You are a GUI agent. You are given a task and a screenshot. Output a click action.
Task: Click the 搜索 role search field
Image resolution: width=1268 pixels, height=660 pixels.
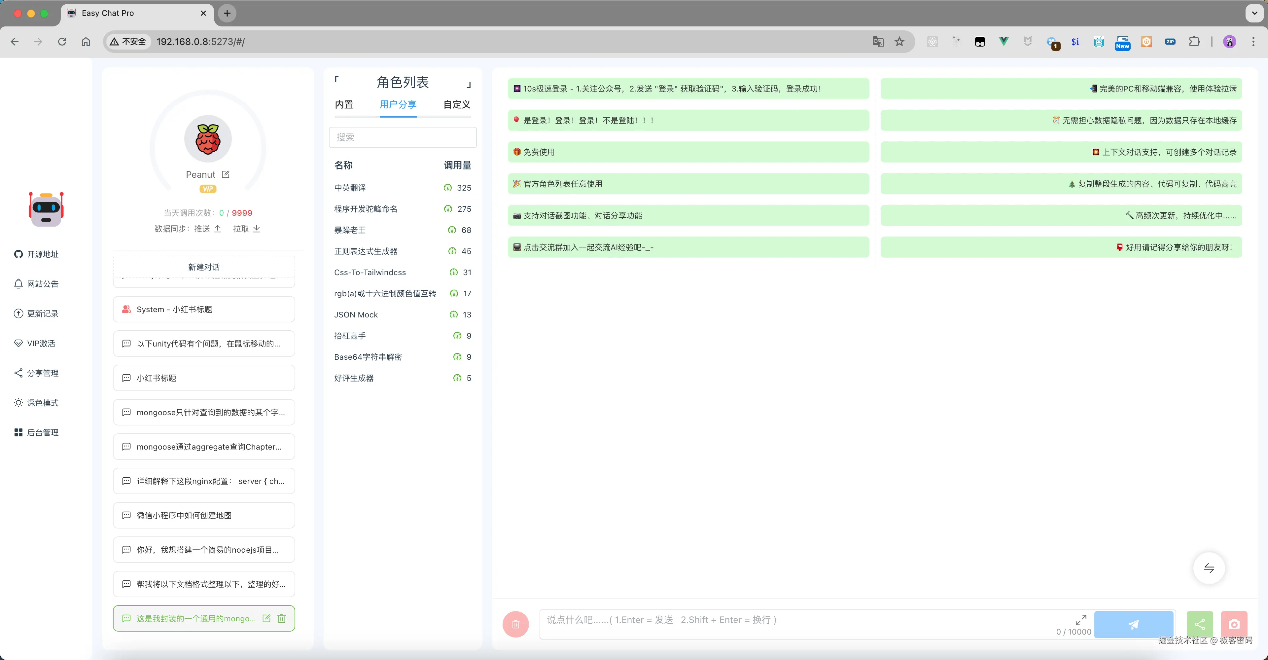point(403,137)
